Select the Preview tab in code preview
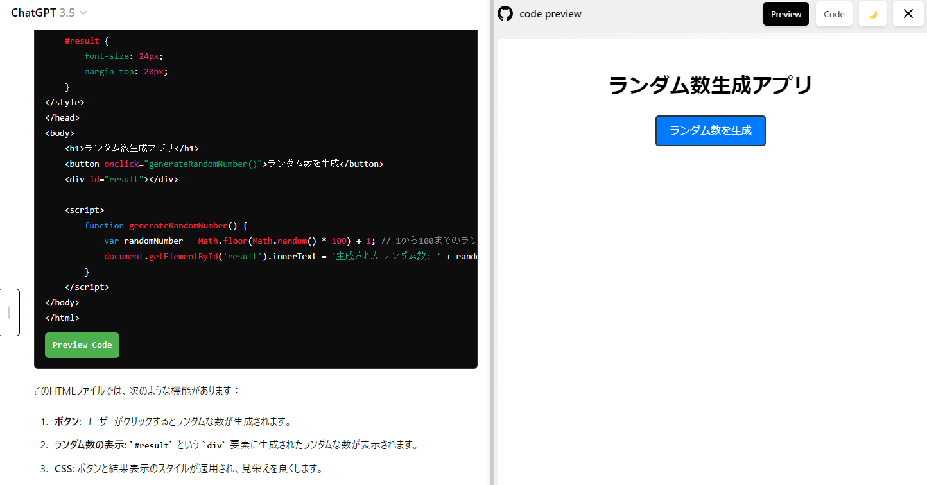Viewport: 927px width, 485px height. coord(786,13)
